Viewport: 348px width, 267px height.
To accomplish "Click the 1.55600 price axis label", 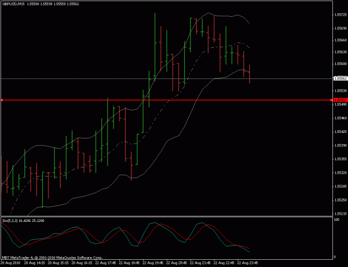I will click(340, 64).
